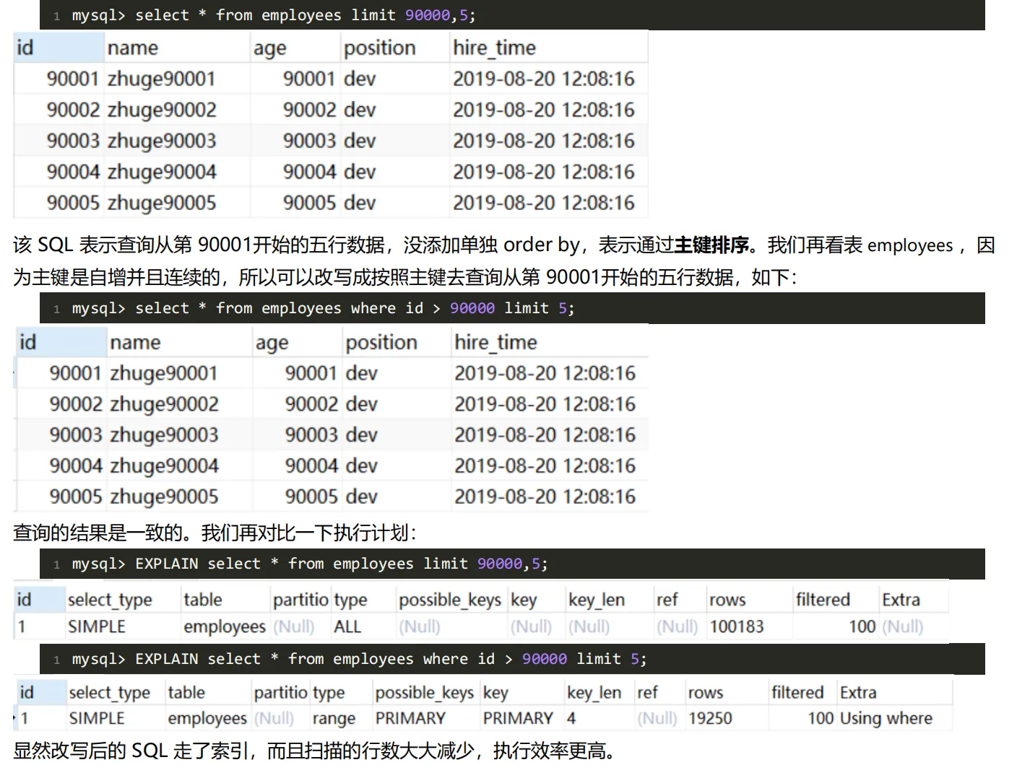
Task: Select cell zhuge90002 in the second result table
Action: 164,404
